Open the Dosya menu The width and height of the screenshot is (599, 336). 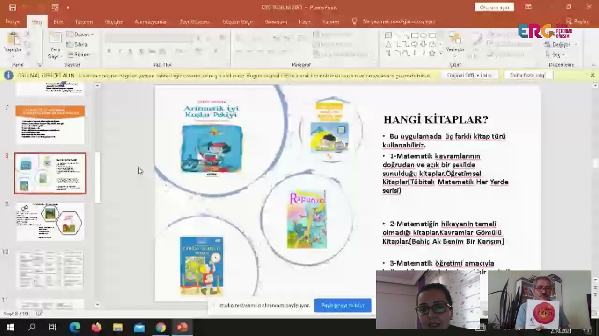(x=13, y=22)
